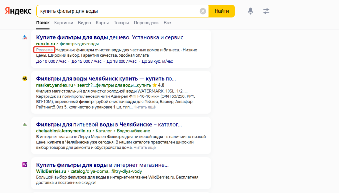Open the 'До 10 000 л/час' sitelink
Viewport: 339px width, 193px height.
click(51, 61)
